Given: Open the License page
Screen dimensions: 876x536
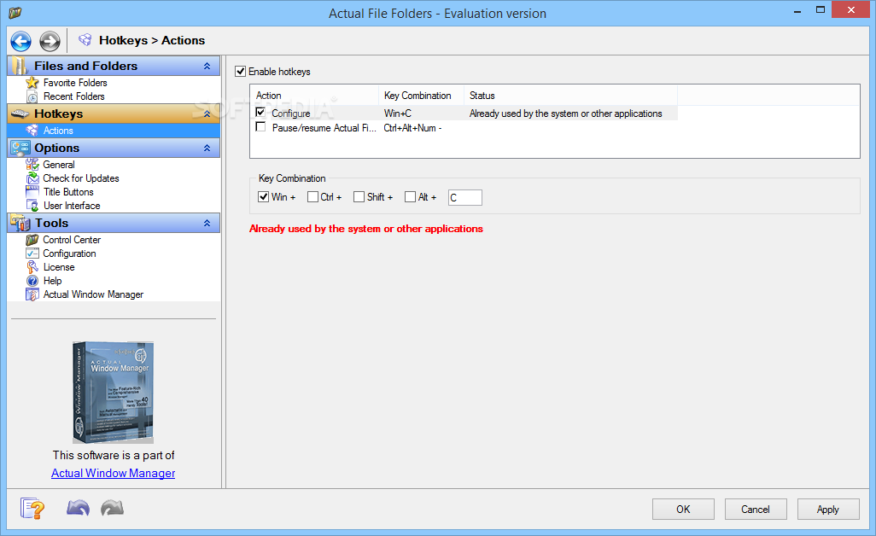Looking at the screenshot, I should pos(59,267).
